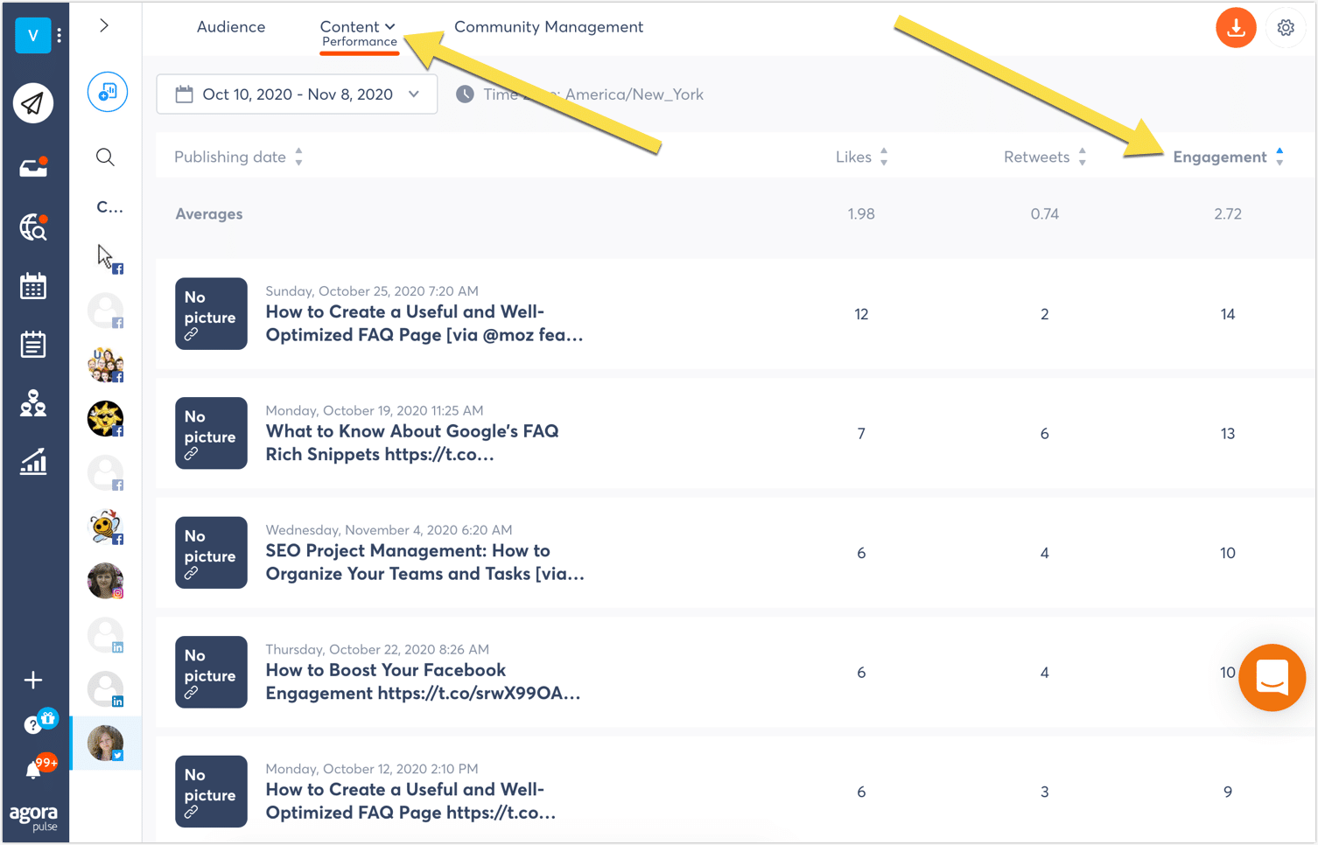The width and height of the screenshot is (1318, 845).
Task: Open the Listening globe search icon
Action: point(33,227)
